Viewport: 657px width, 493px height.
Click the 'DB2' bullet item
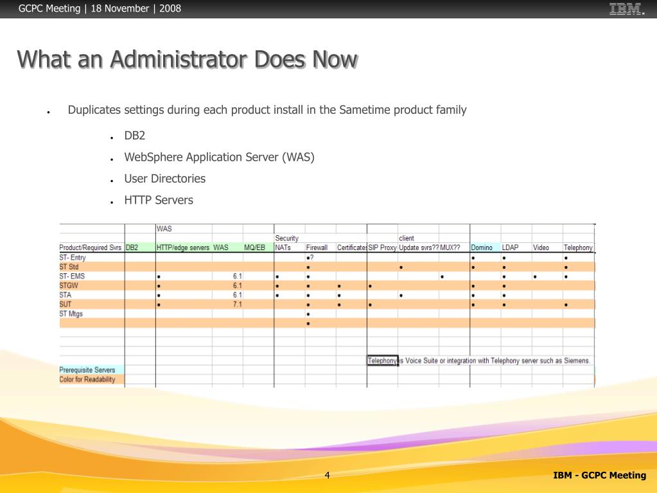(134, 136)
